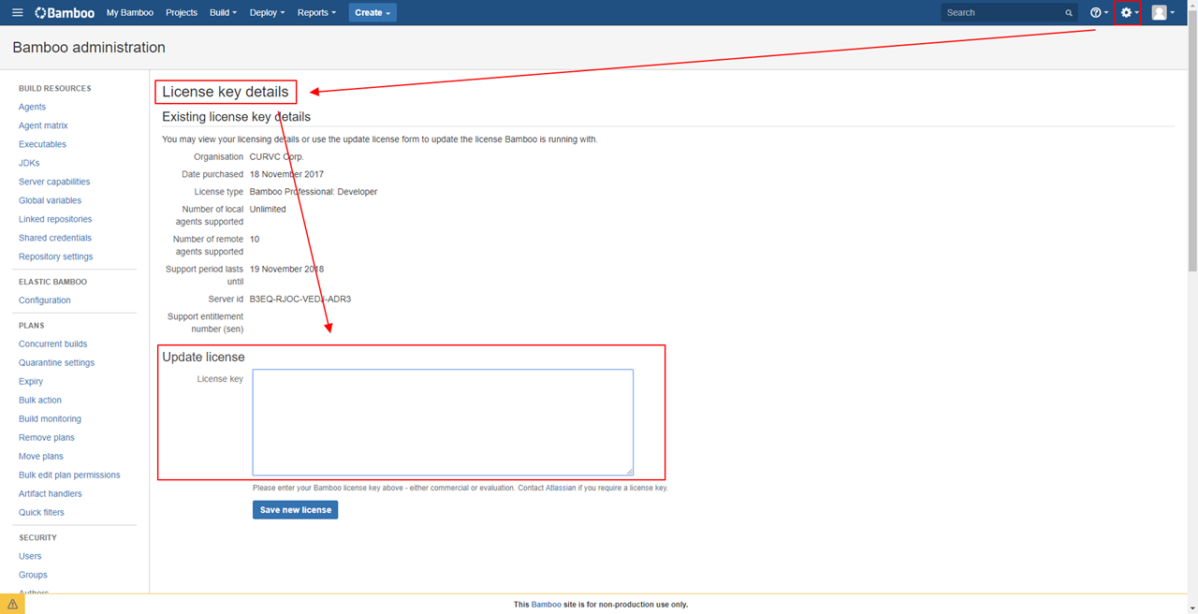
Task: Open the JDKs page
Action: coord(29,163)
